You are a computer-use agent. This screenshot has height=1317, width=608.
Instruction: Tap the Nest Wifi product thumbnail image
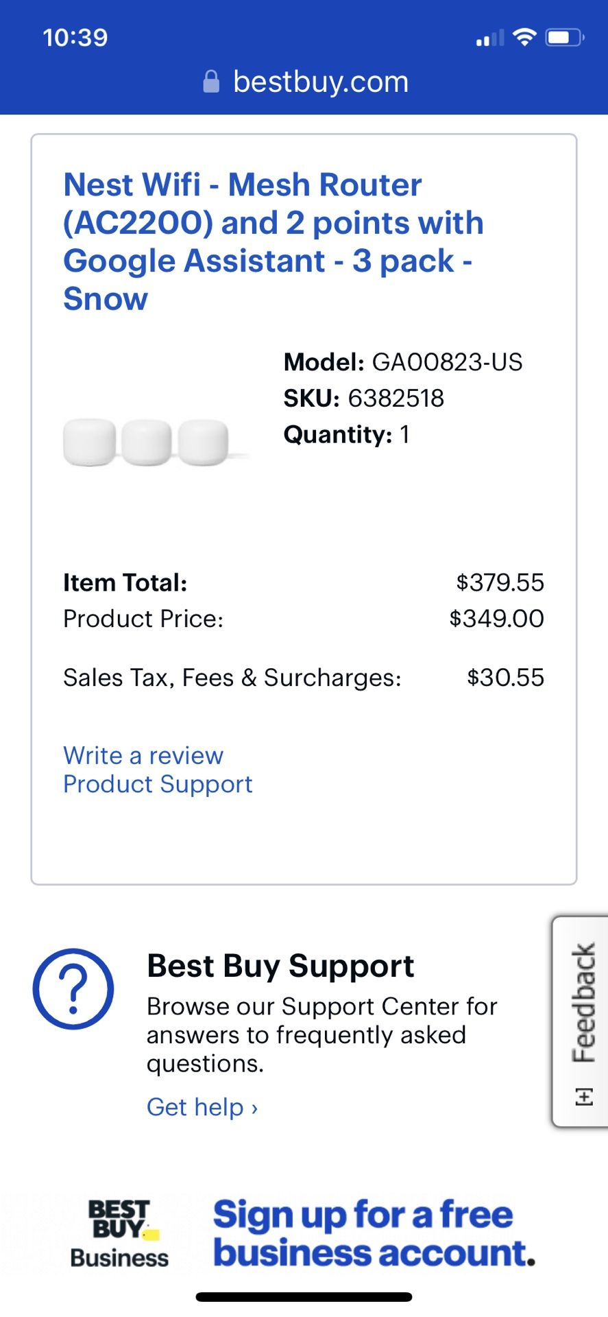click(x=146, y=441)
